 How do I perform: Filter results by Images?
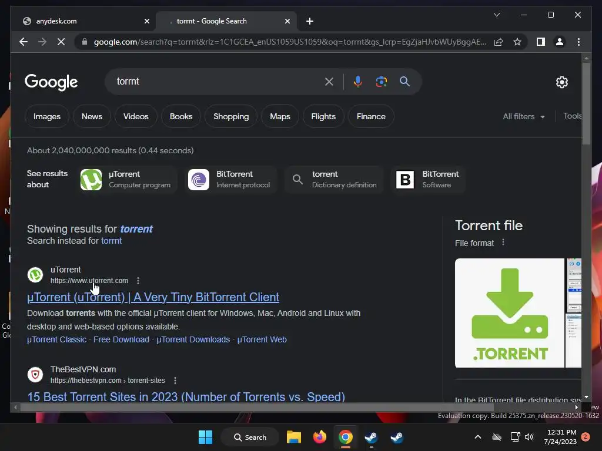(47, 116)
